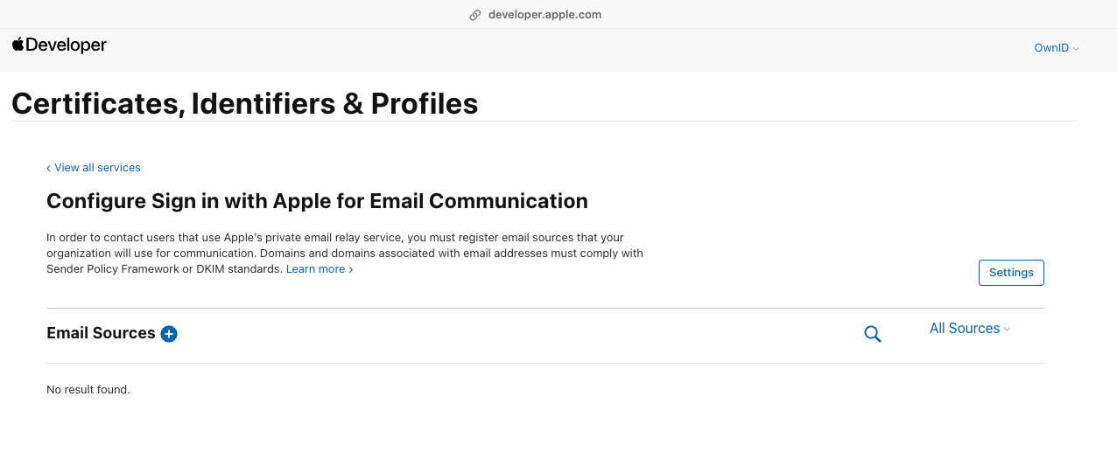Expand the All Sources filter dropdown

tap(970, 329)
